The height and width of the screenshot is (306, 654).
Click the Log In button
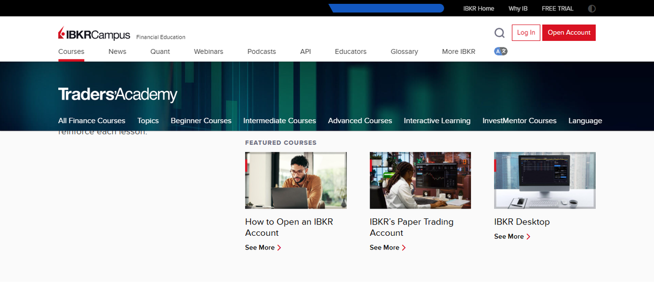point(526,33)
